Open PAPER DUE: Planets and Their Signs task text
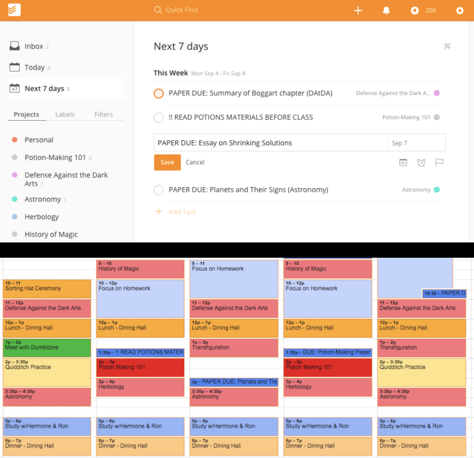Image resolution: width=474 pixels, height=458 pixels. pos(248,190)
